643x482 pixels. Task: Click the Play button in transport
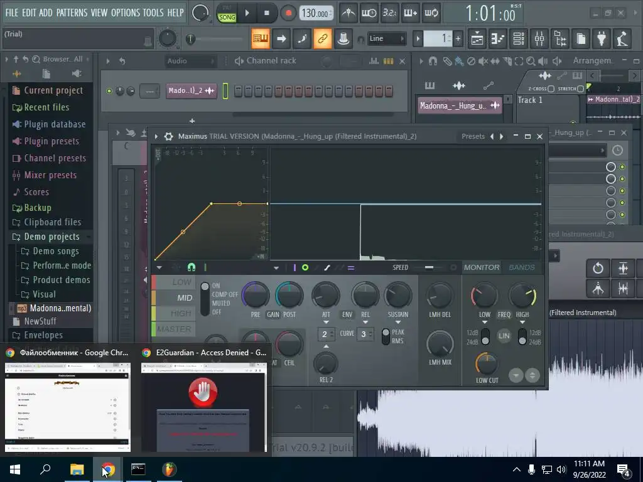247,13
